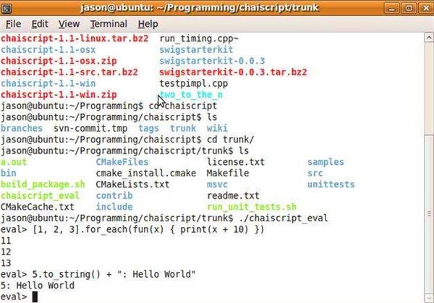This screenshot has height=303, width=434.
Task: Click the swigstarterkit-0.0.3 directory name
Action: (212, 61)
